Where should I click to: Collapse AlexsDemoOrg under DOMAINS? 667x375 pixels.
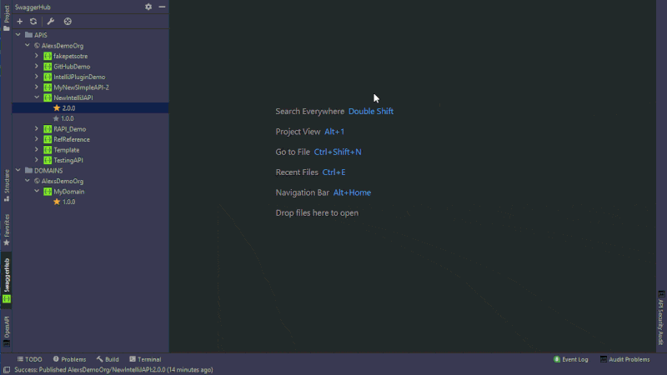pos(28,181)
